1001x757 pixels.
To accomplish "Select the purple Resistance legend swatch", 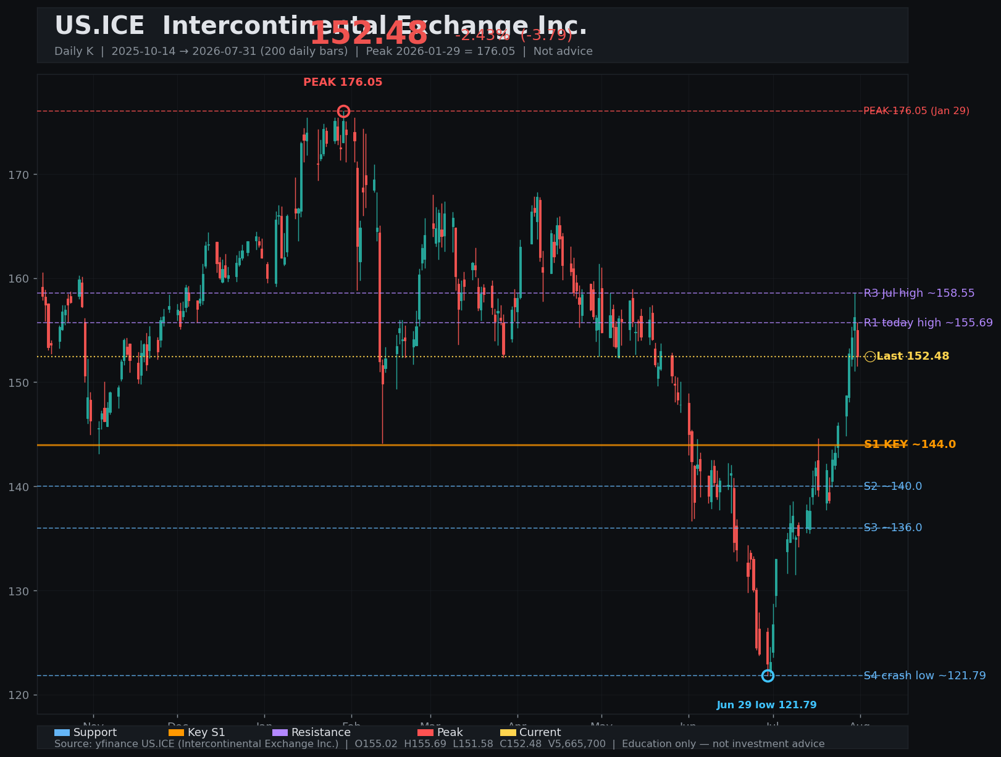I will tap(280, 732).
